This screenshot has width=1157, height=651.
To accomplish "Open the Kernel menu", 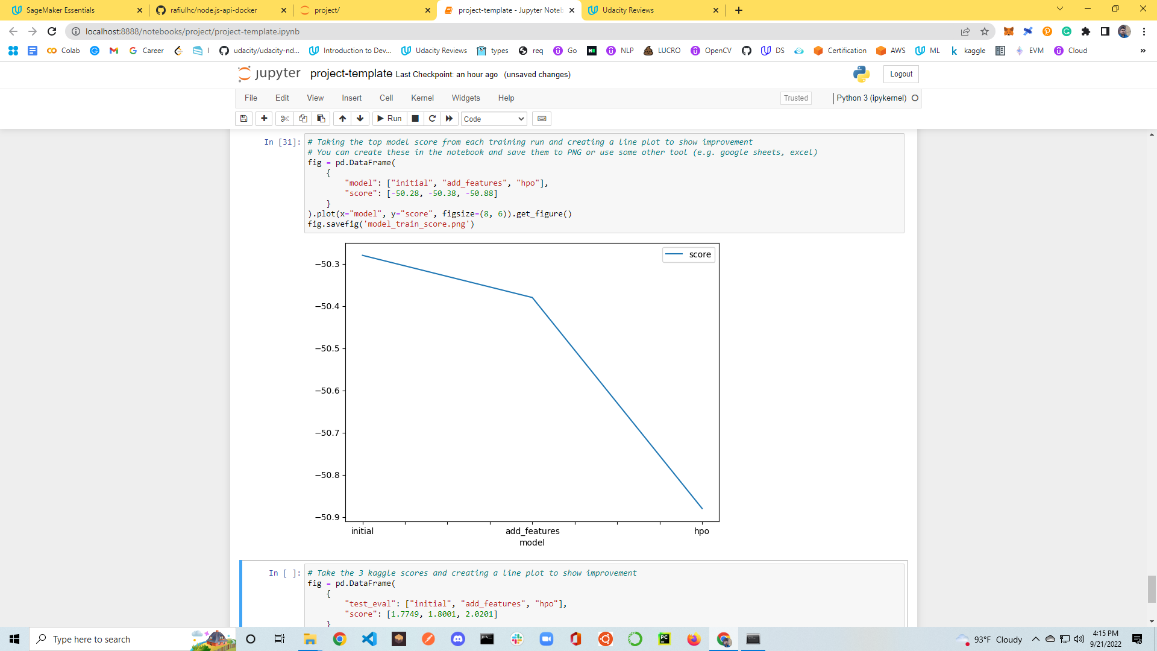I will coord(422,98).
